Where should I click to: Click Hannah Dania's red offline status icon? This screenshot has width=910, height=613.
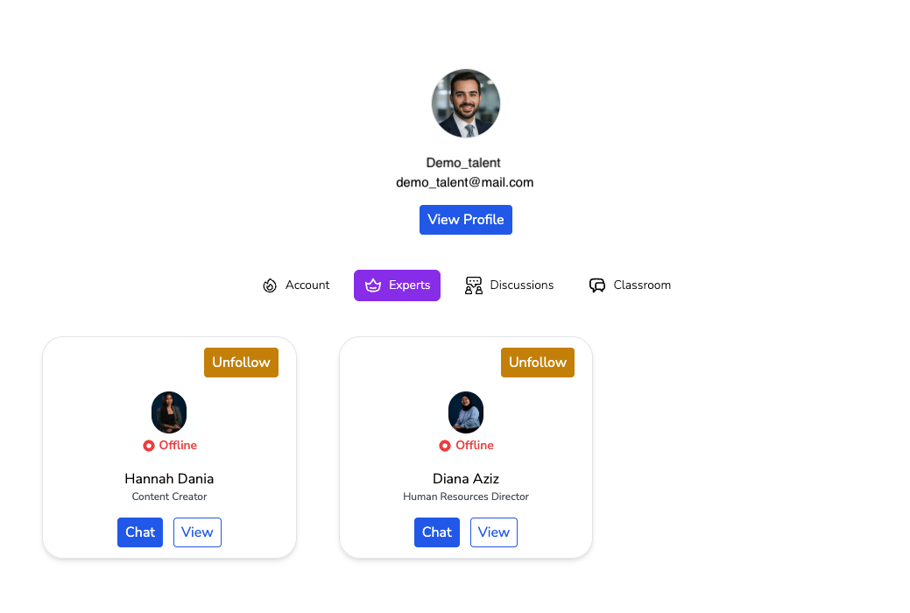pyautogui.click(x=149, y=446)
